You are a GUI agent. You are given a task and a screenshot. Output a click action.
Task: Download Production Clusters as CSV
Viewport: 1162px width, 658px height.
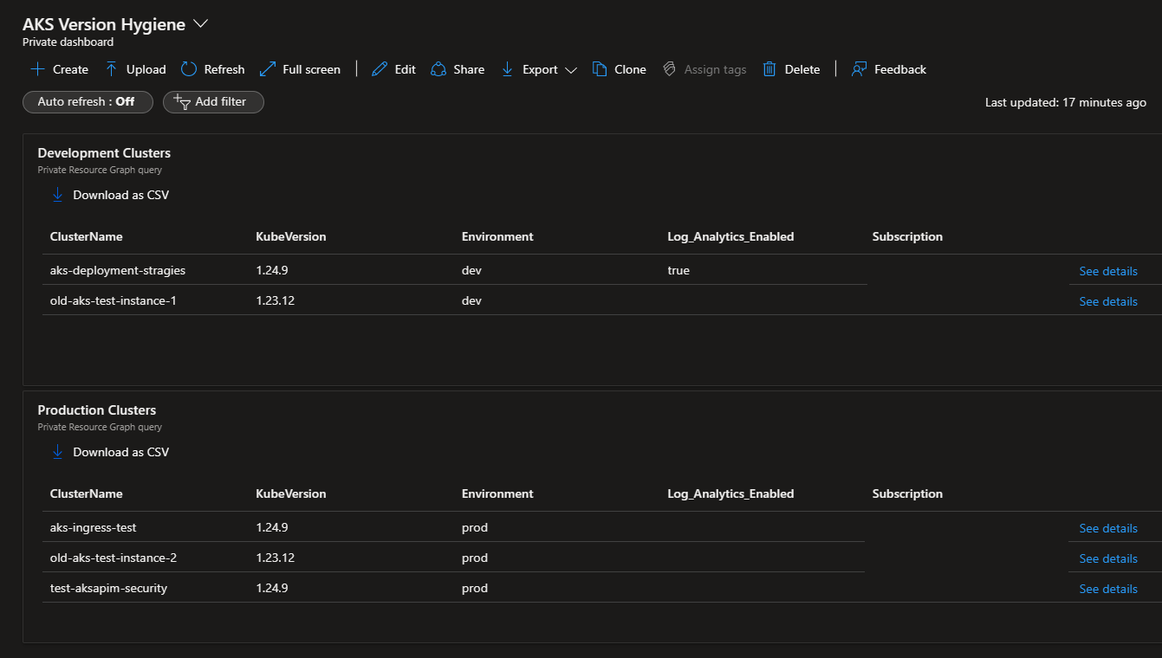point(120,452)
